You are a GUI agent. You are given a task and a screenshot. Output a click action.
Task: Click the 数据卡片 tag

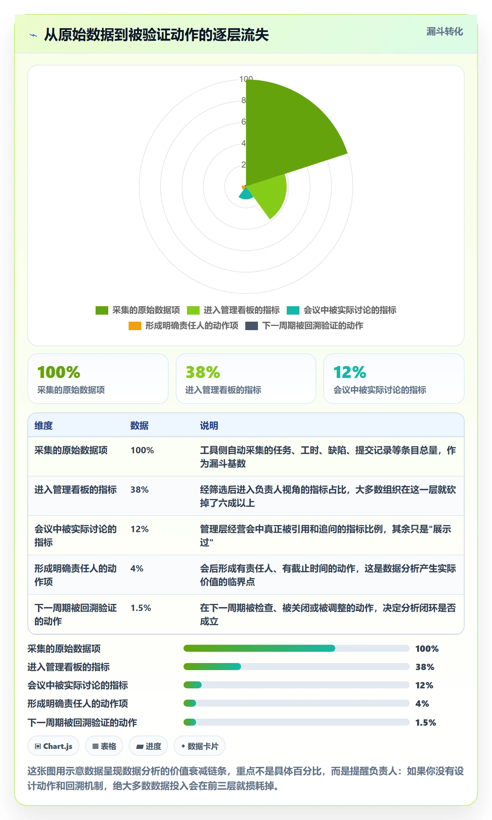point(200,746)
